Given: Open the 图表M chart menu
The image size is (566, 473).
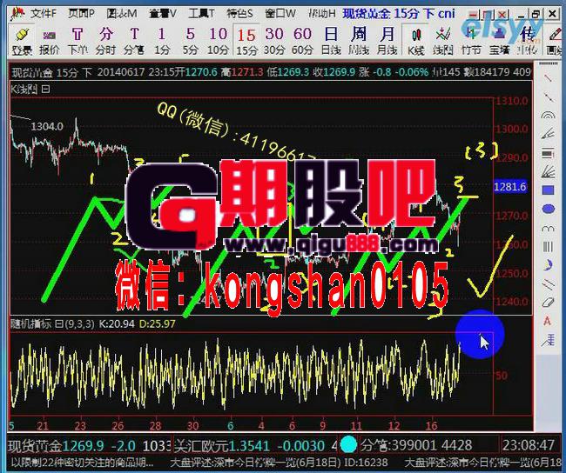Looking at the screenshot, I should click(122, 14).
